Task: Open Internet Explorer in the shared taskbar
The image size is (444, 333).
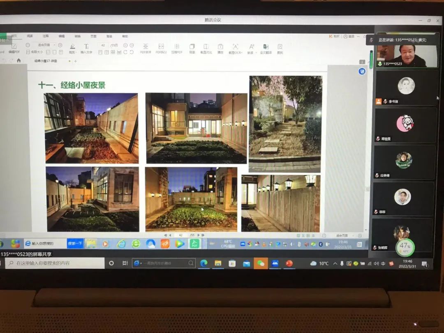Action: click(x=121, y=244)
